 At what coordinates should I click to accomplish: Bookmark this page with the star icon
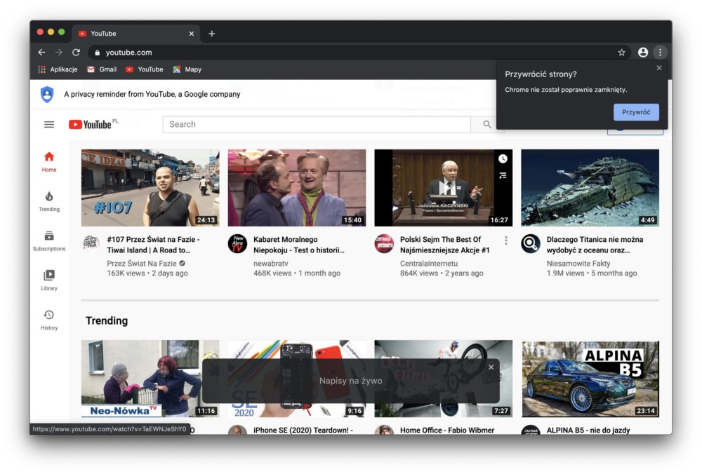tap(621, 53)
